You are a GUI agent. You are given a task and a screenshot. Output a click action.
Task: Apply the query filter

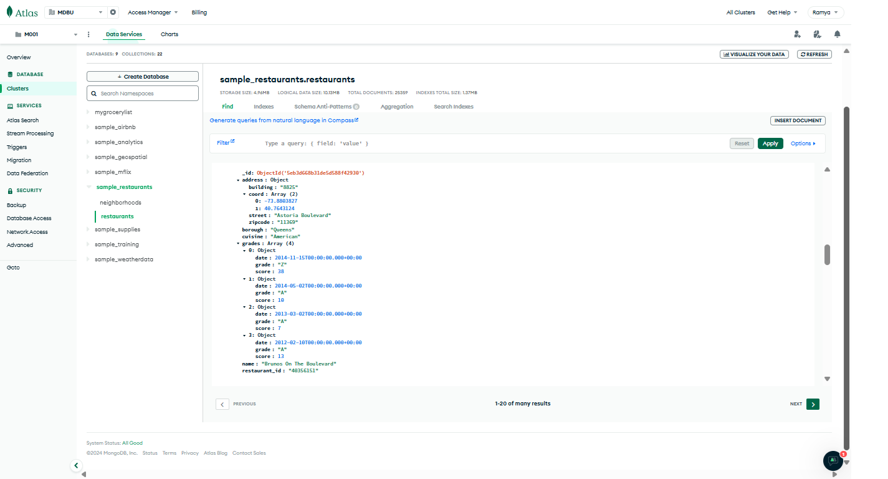(x=770, y=143)
